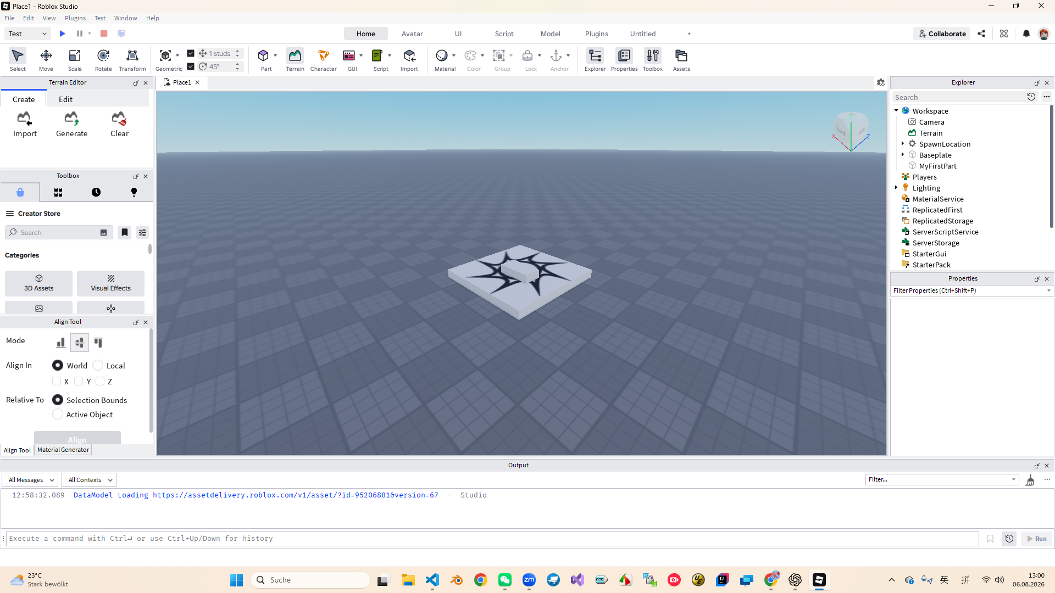Start playtest with Play button
Viewport: 1055px width, 593px height.
62,33
